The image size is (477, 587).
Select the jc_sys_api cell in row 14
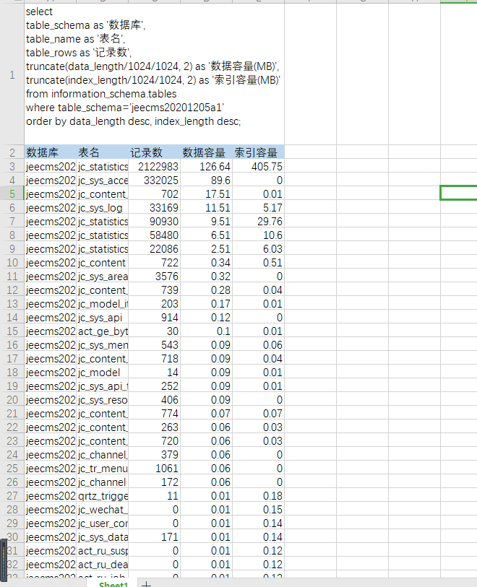click(103, 317)
